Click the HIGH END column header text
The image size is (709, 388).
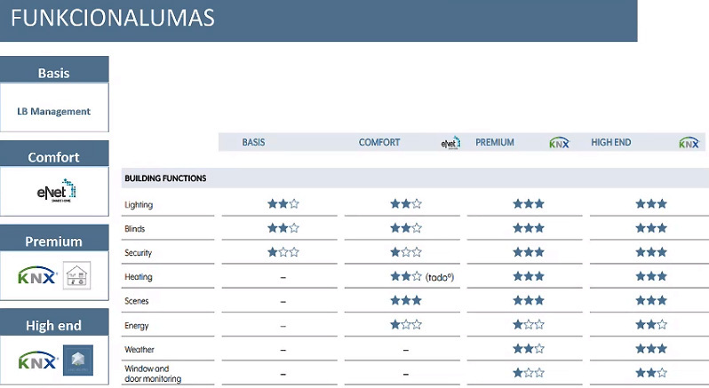(x=611, y=142)
